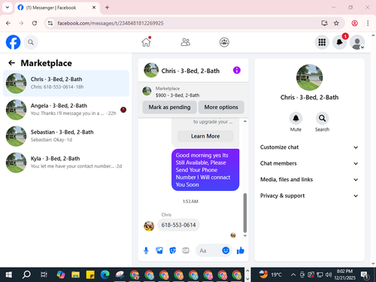
Task: Open Windows taskbar search
Action: pyautogui.click(x=26, y=275)
